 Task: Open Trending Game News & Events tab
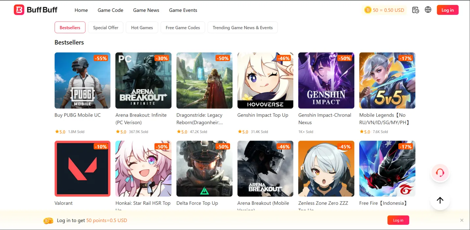[243, 28]
